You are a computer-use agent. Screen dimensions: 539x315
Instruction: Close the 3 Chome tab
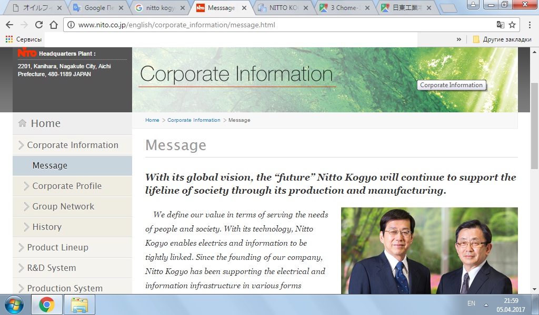coord(367,7)
